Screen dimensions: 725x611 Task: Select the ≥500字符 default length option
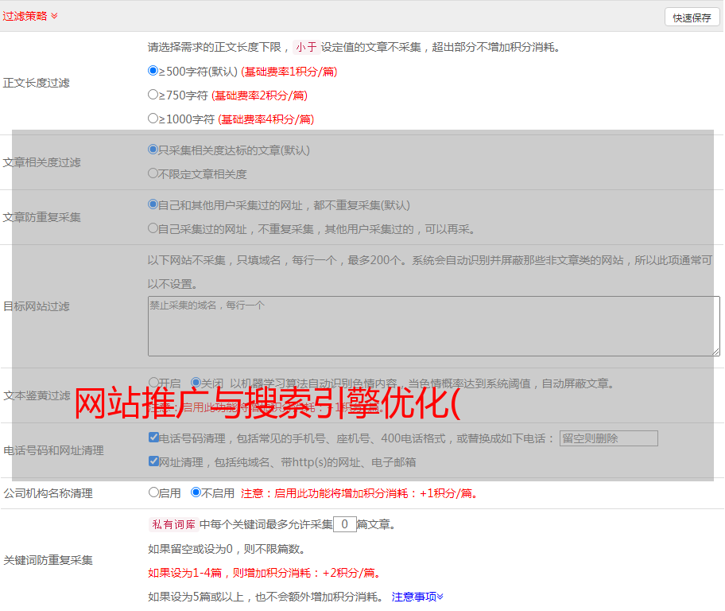153,71
